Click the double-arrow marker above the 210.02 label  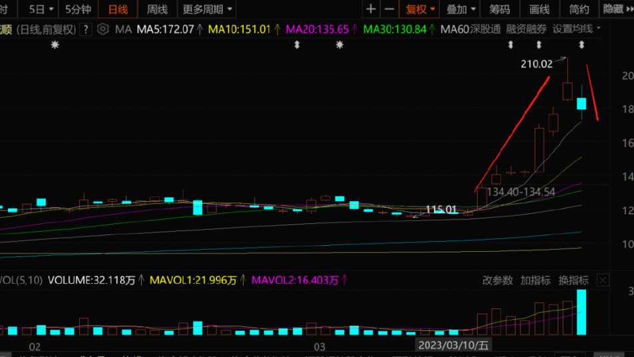539,45
